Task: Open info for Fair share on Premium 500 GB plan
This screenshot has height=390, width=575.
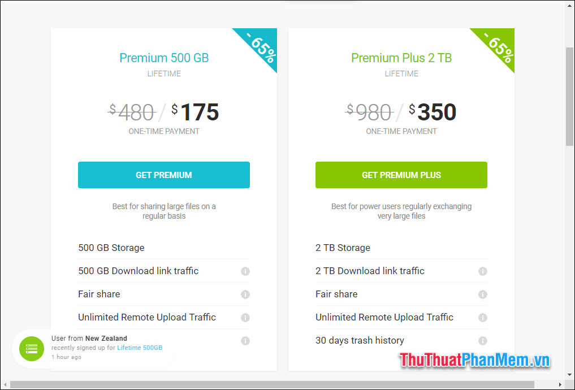Action: [x=245, y=294]
